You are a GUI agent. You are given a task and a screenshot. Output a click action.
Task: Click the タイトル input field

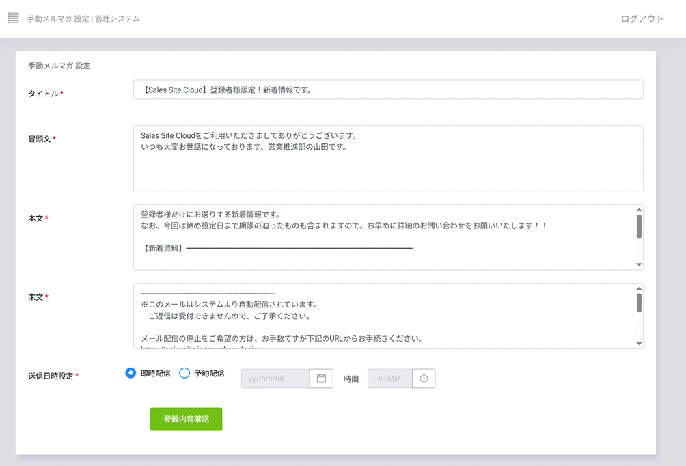(388, 90)
